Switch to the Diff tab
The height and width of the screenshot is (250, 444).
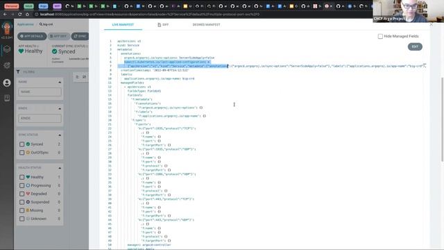point(163,25)
